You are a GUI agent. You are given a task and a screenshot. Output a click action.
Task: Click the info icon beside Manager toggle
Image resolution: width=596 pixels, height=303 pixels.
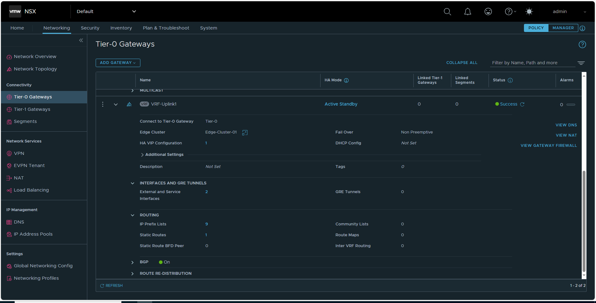tap(583, 28)
